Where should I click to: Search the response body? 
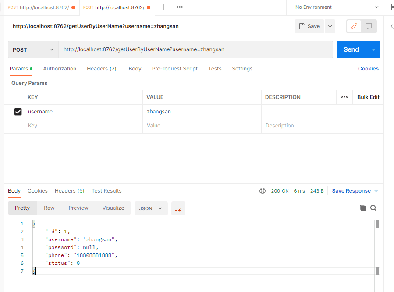click(x=373, y=208)
